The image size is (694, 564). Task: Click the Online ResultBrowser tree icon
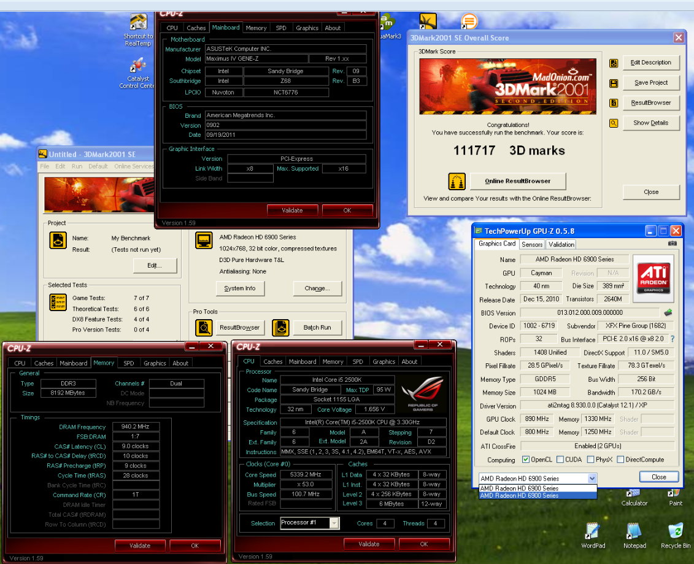pyautogui.click(x=457, y=182)
